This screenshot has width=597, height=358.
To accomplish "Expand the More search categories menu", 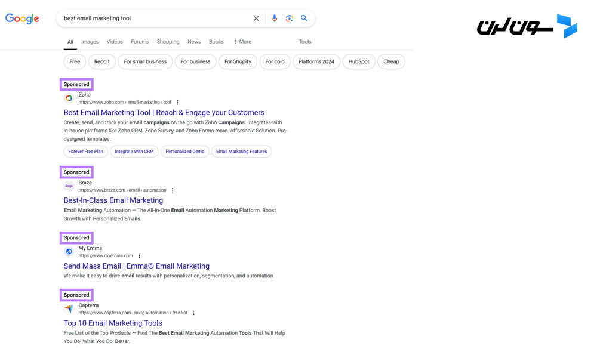I will [x=242, y=42].
